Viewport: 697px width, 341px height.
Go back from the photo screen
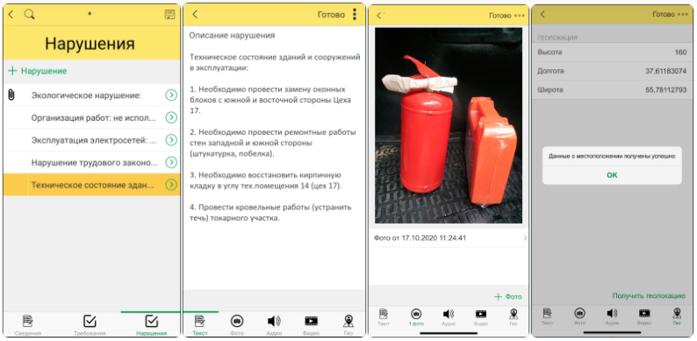pos(378,16)
